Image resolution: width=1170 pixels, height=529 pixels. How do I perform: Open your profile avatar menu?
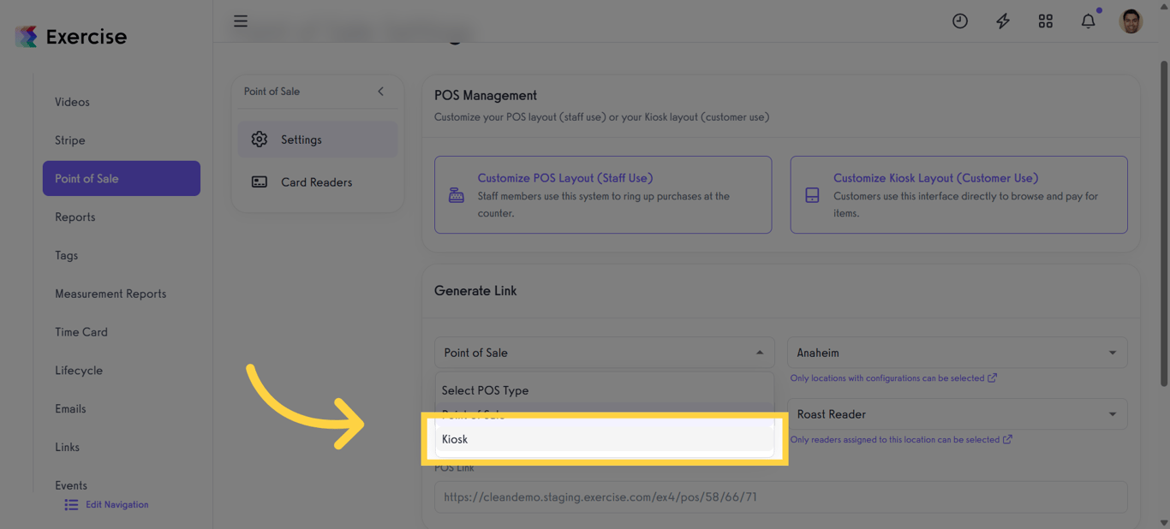[1131, 21]
